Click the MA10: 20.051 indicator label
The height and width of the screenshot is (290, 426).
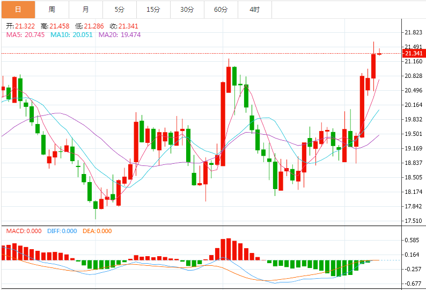point(71,35)
